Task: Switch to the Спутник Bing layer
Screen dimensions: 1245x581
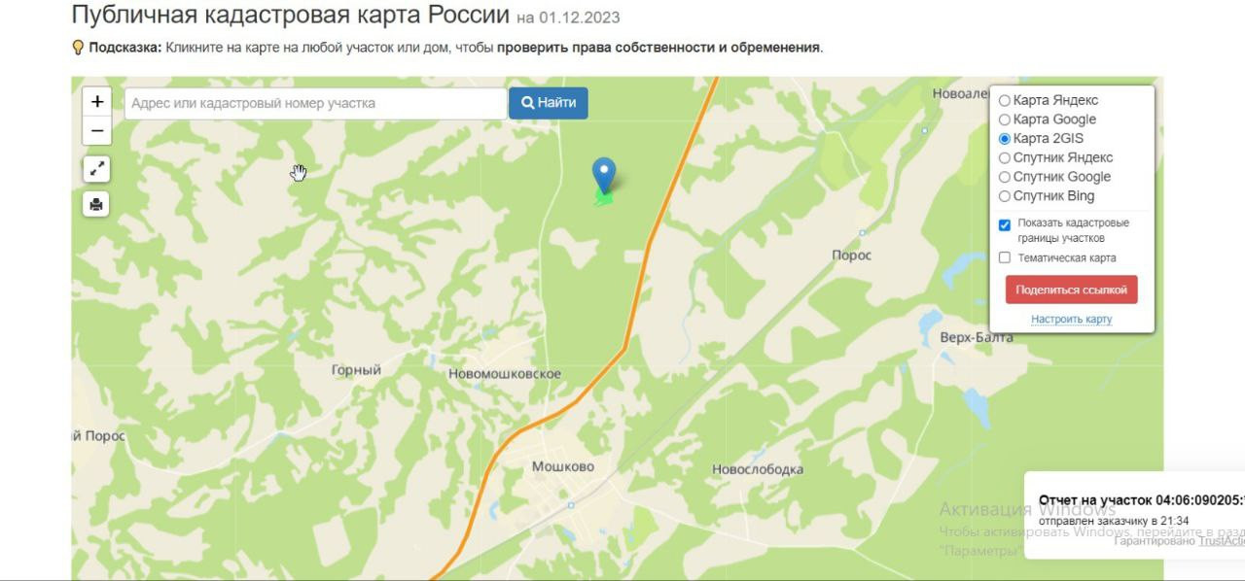Action: [1005, 196]
